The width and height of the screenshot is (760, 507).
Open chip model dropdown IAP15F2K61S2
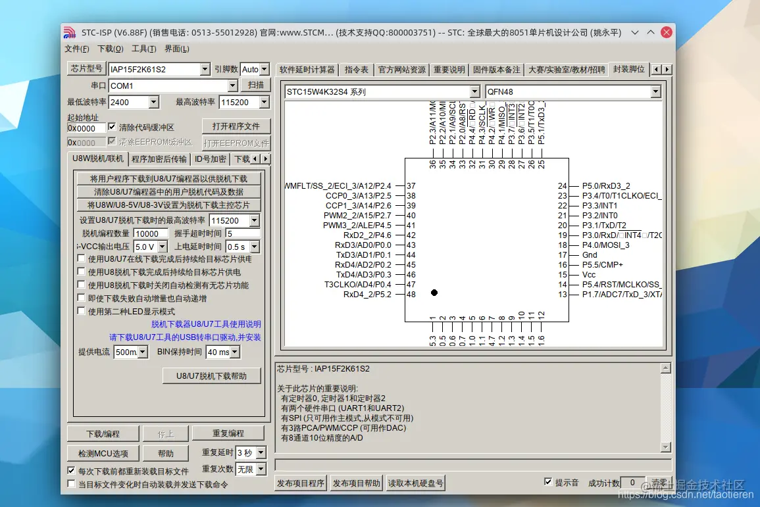point(205,69)
